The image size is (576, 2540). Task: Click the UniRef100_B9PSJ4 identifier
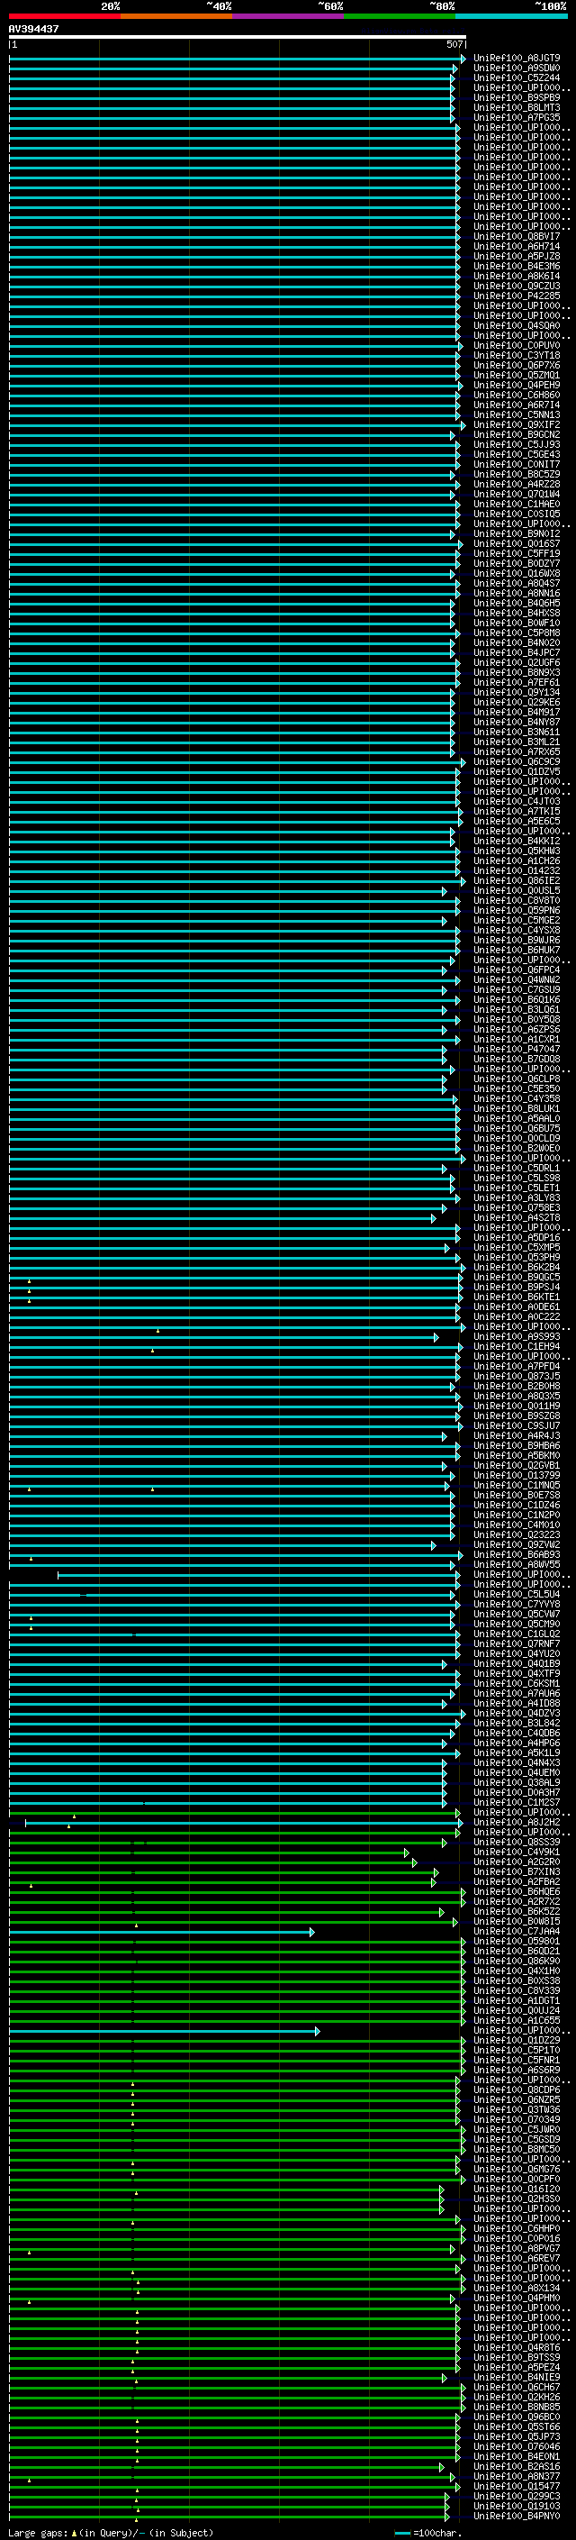click(x=517, y=1288)
